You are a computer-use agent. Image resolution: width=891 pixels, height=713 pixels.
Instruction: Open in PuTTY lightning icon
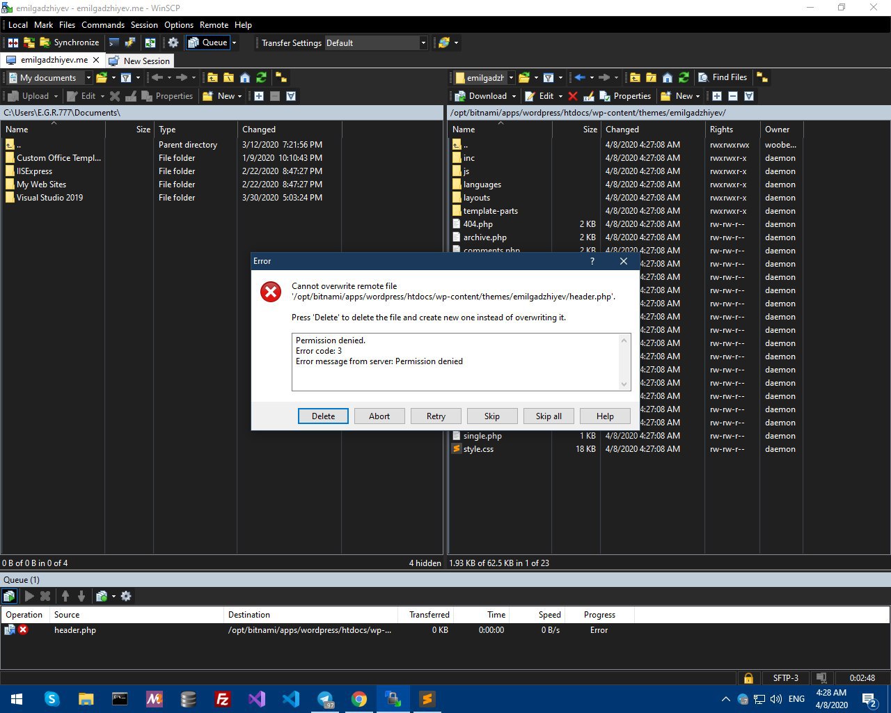(x=130, y=42)
